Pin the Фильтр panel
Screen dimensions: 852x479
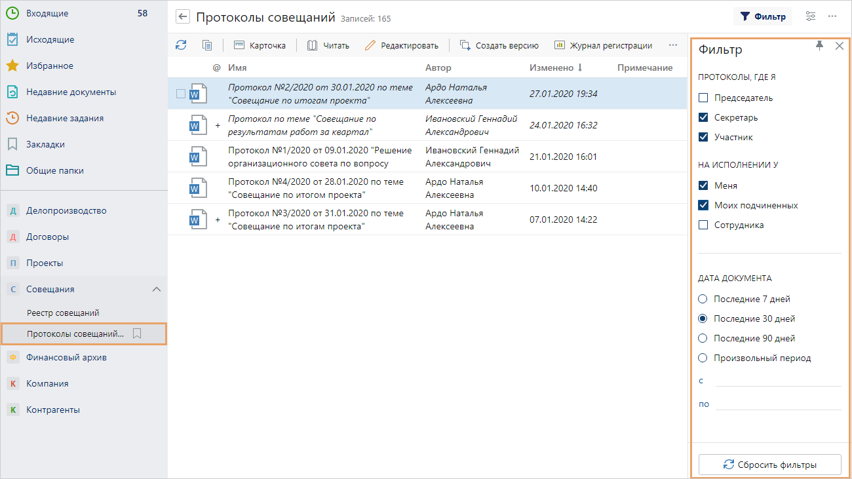(x=819, y=46)
